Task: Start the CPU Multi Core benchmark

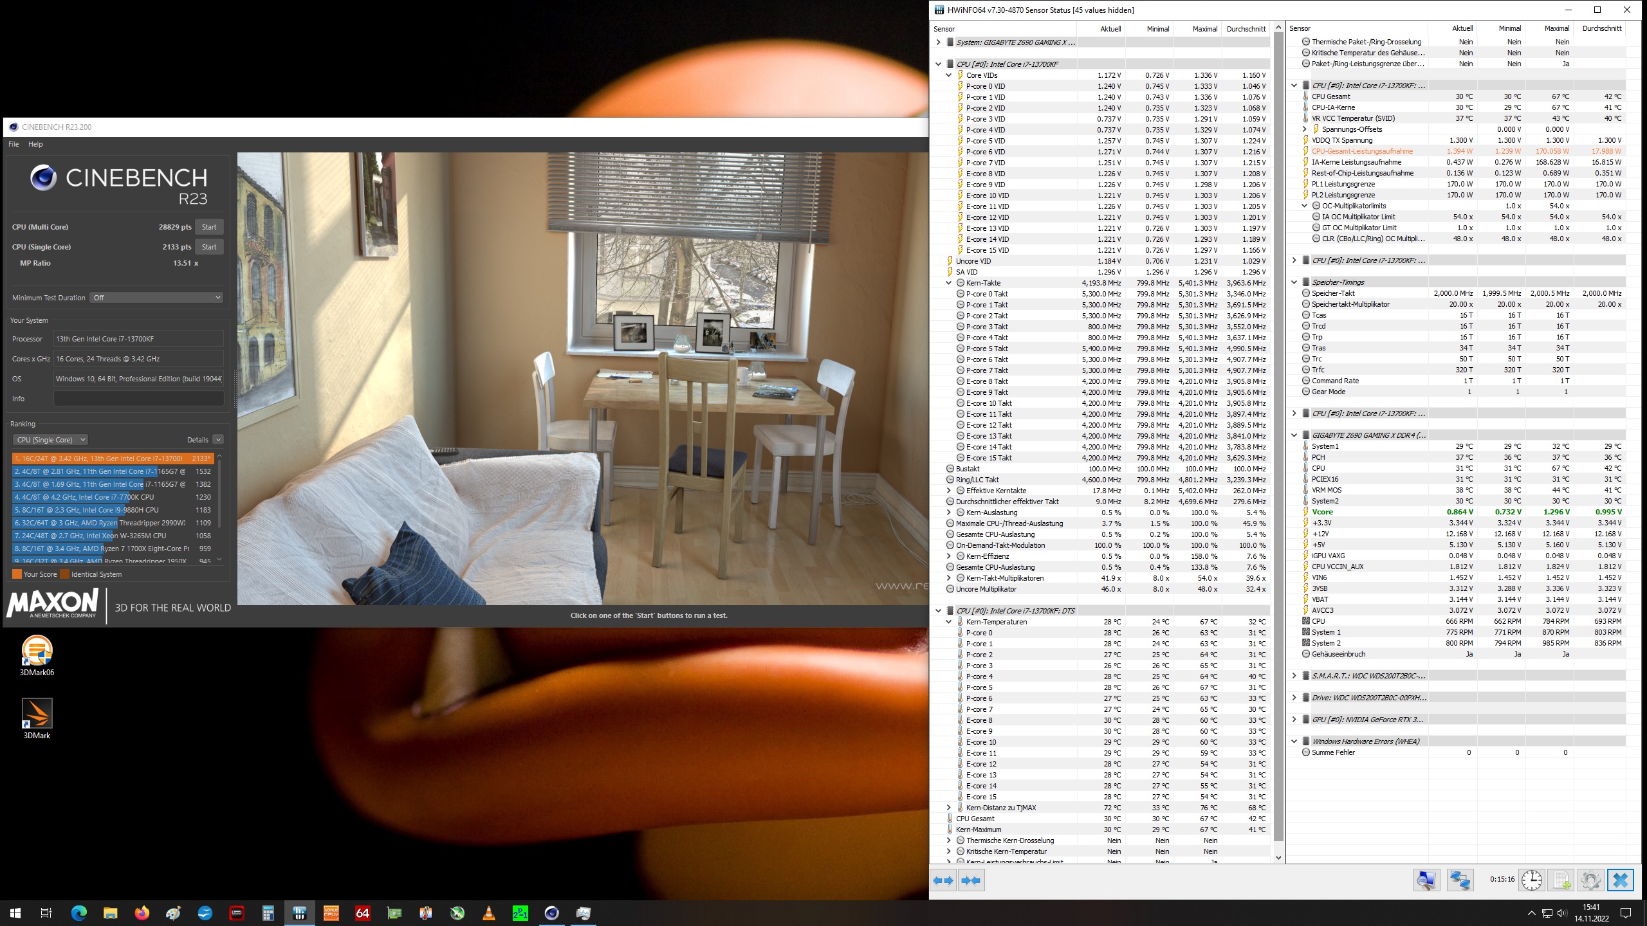Action: [208, 226]
